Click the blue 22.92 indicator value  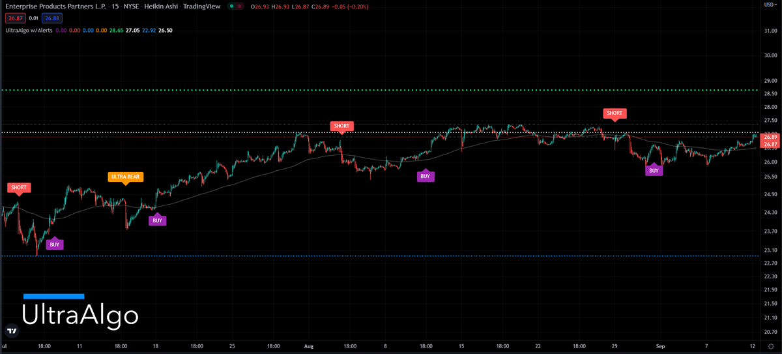150,30
